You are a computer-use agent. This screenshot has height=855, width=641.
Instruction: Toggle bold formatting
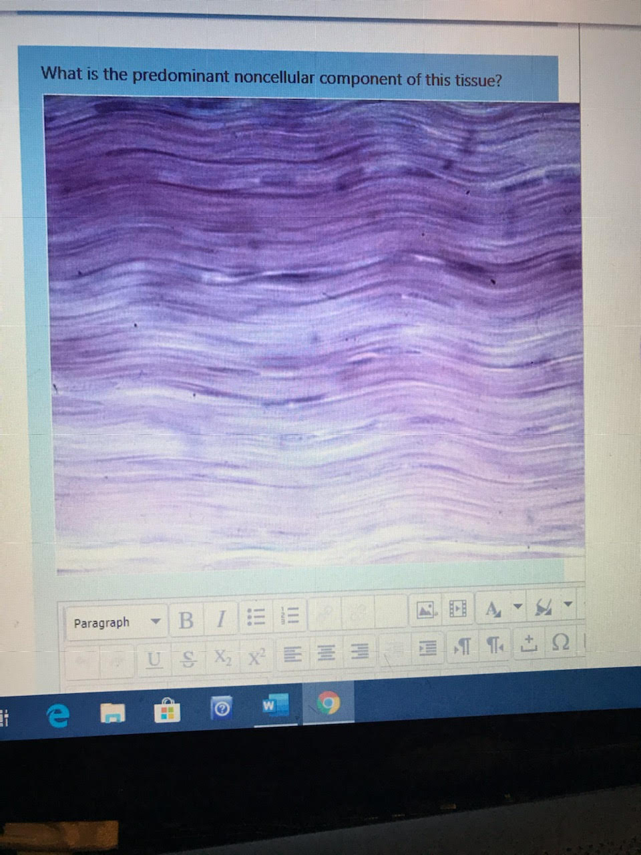(x=186, y=620)
